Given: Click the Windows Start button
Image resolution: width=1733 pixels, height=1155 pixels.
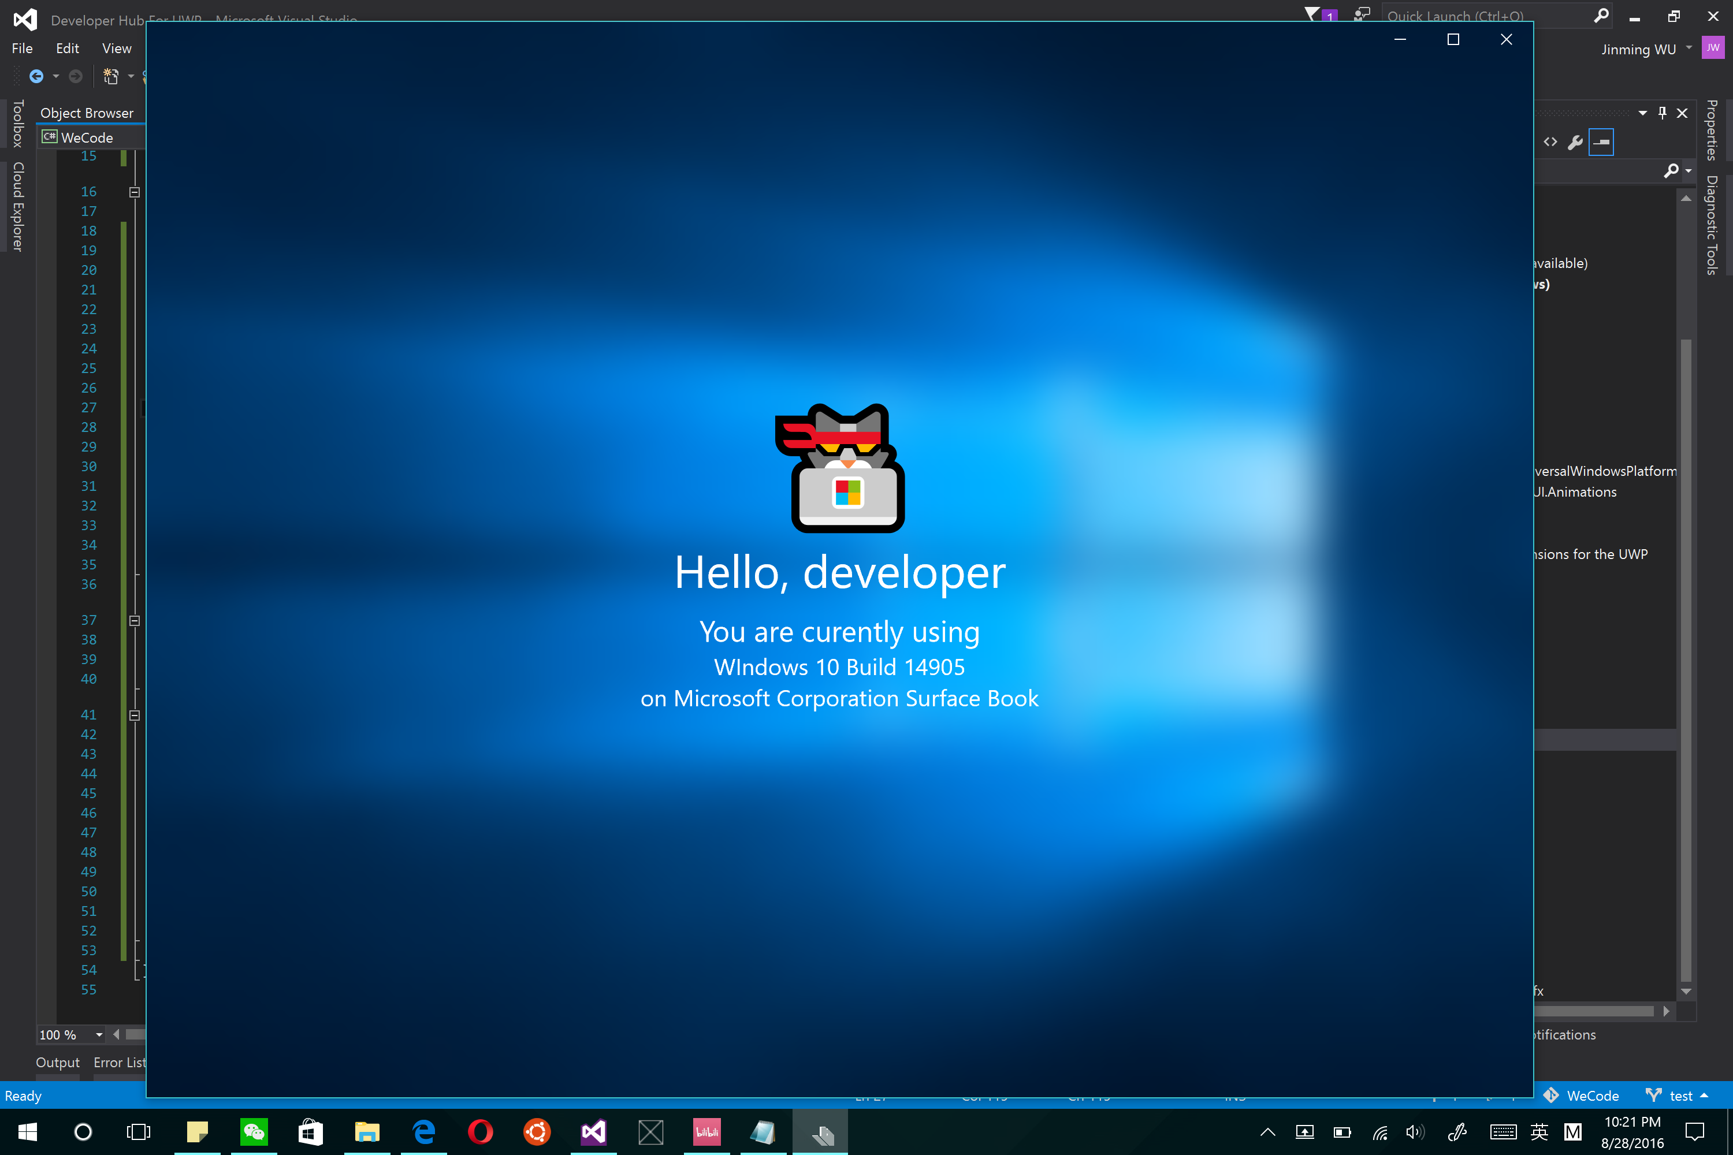Looking at the screenshot, I should click(x=27, y=1132).
